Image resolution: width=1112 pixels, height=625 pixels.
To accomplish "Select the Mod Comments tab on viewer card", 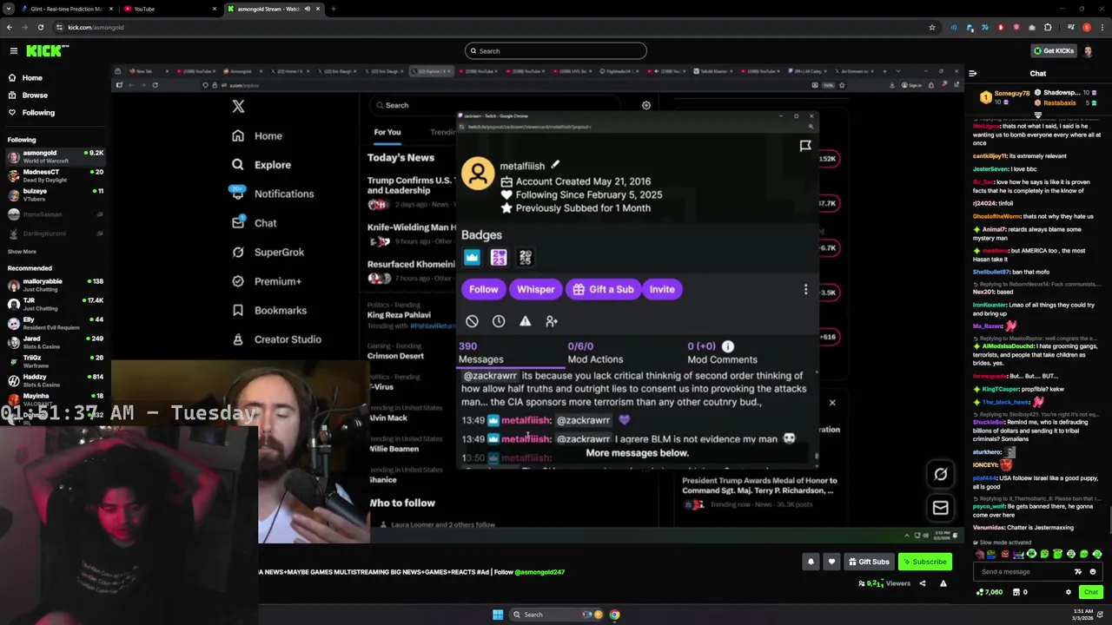I will click(722, 353).
